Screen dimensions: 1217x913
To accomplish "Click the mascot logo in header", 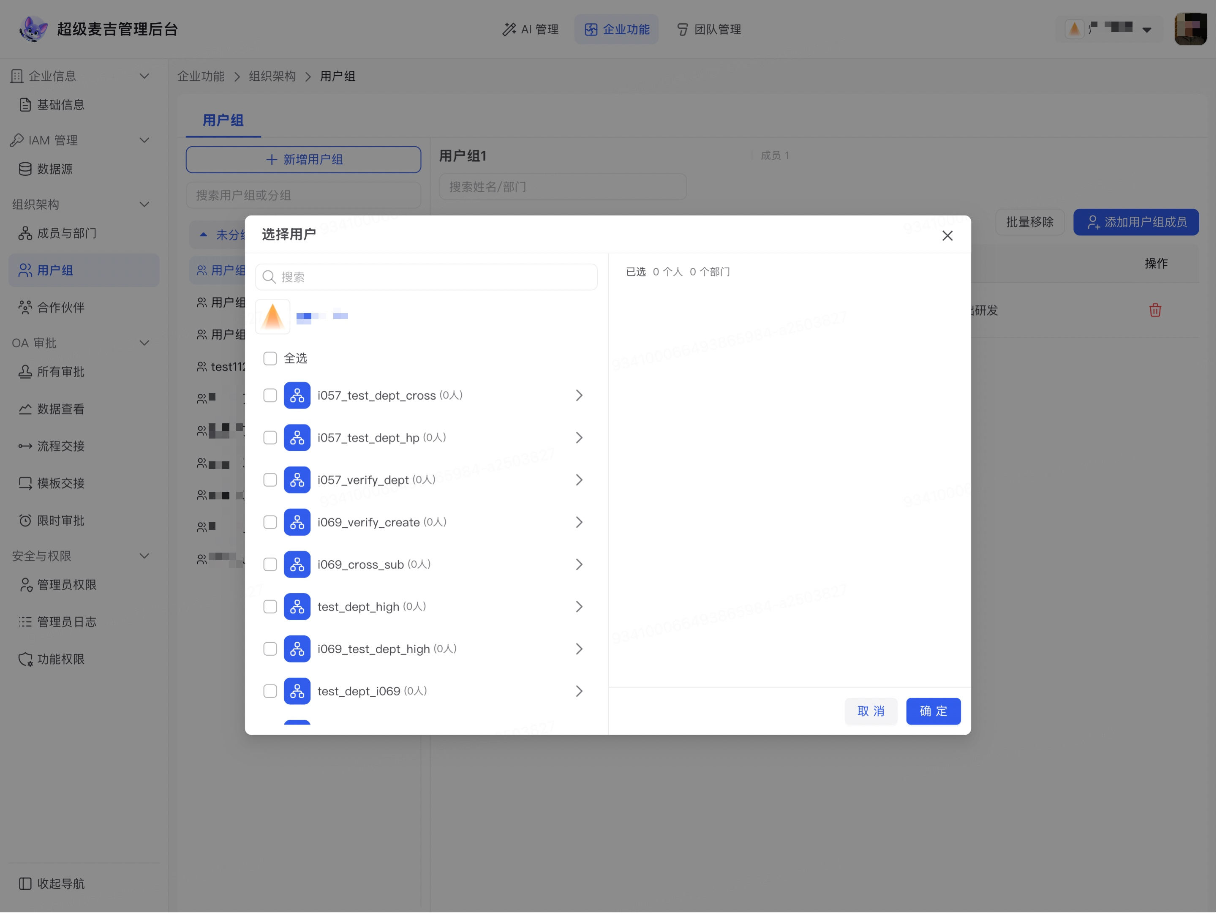I will pyautogui.click(x=33, y=29).
